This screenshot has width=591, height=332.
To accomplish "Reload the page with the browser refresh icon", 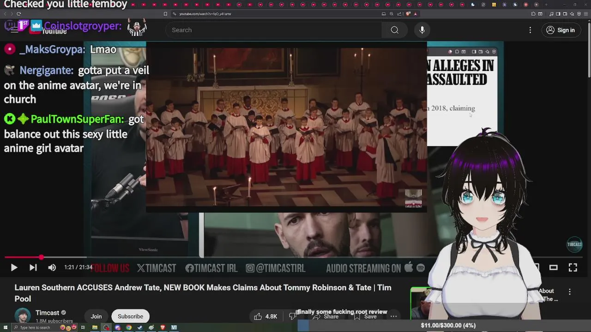I will tap(18, 14).
